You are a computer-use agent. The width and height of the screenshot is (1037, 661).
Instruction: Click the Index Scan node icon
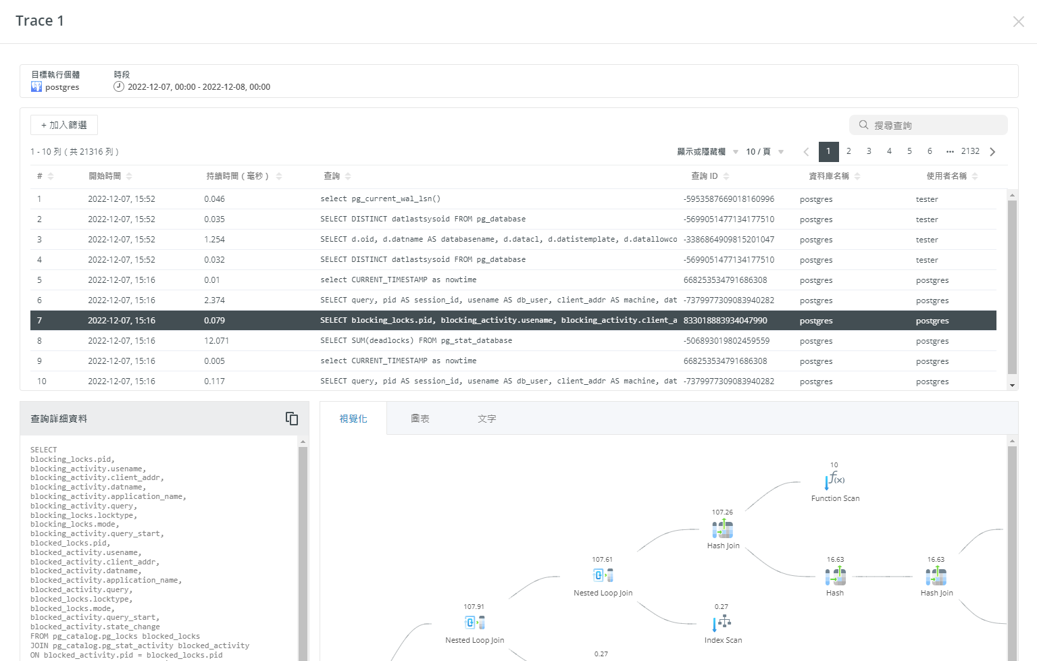point(722,623)
